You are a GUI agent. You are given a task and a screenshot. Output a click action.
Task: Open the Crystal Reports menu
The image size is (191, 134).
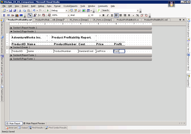point(70,6)
